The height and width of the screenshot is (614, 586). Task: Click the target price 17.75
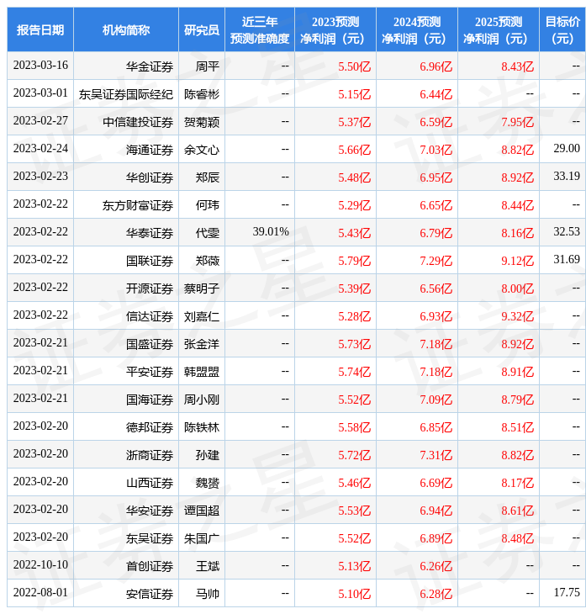(x=567, y=592)
